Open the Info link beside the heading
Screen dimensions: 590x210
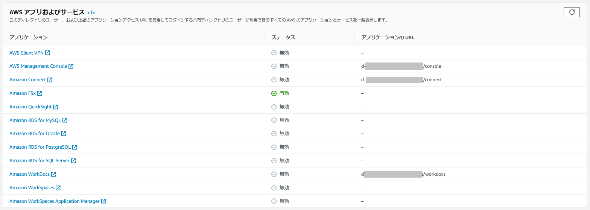pyautogui.click(x=91, y=12)
